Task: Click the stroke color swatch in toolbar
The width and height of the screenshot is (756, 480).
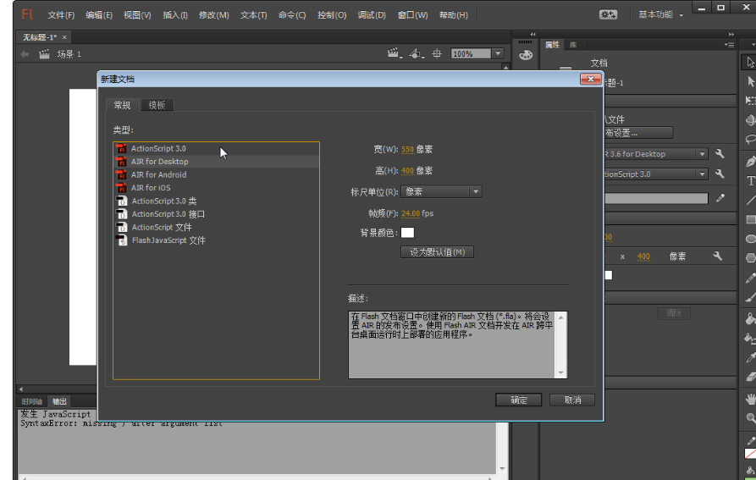Action: [751, 454]
